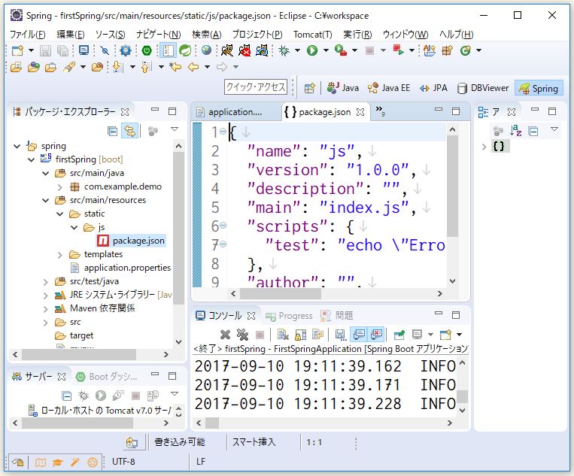Screen dimensions: 574x476
Task: Click the console horizontal scrollbar thumb
Action: (212, 423)
